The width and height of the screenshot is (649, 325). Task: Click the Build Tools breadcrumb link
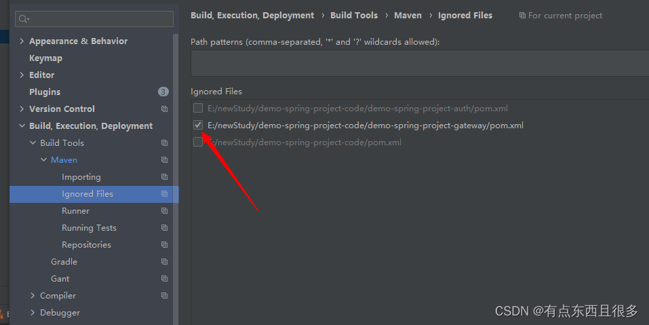pos(354,16)
